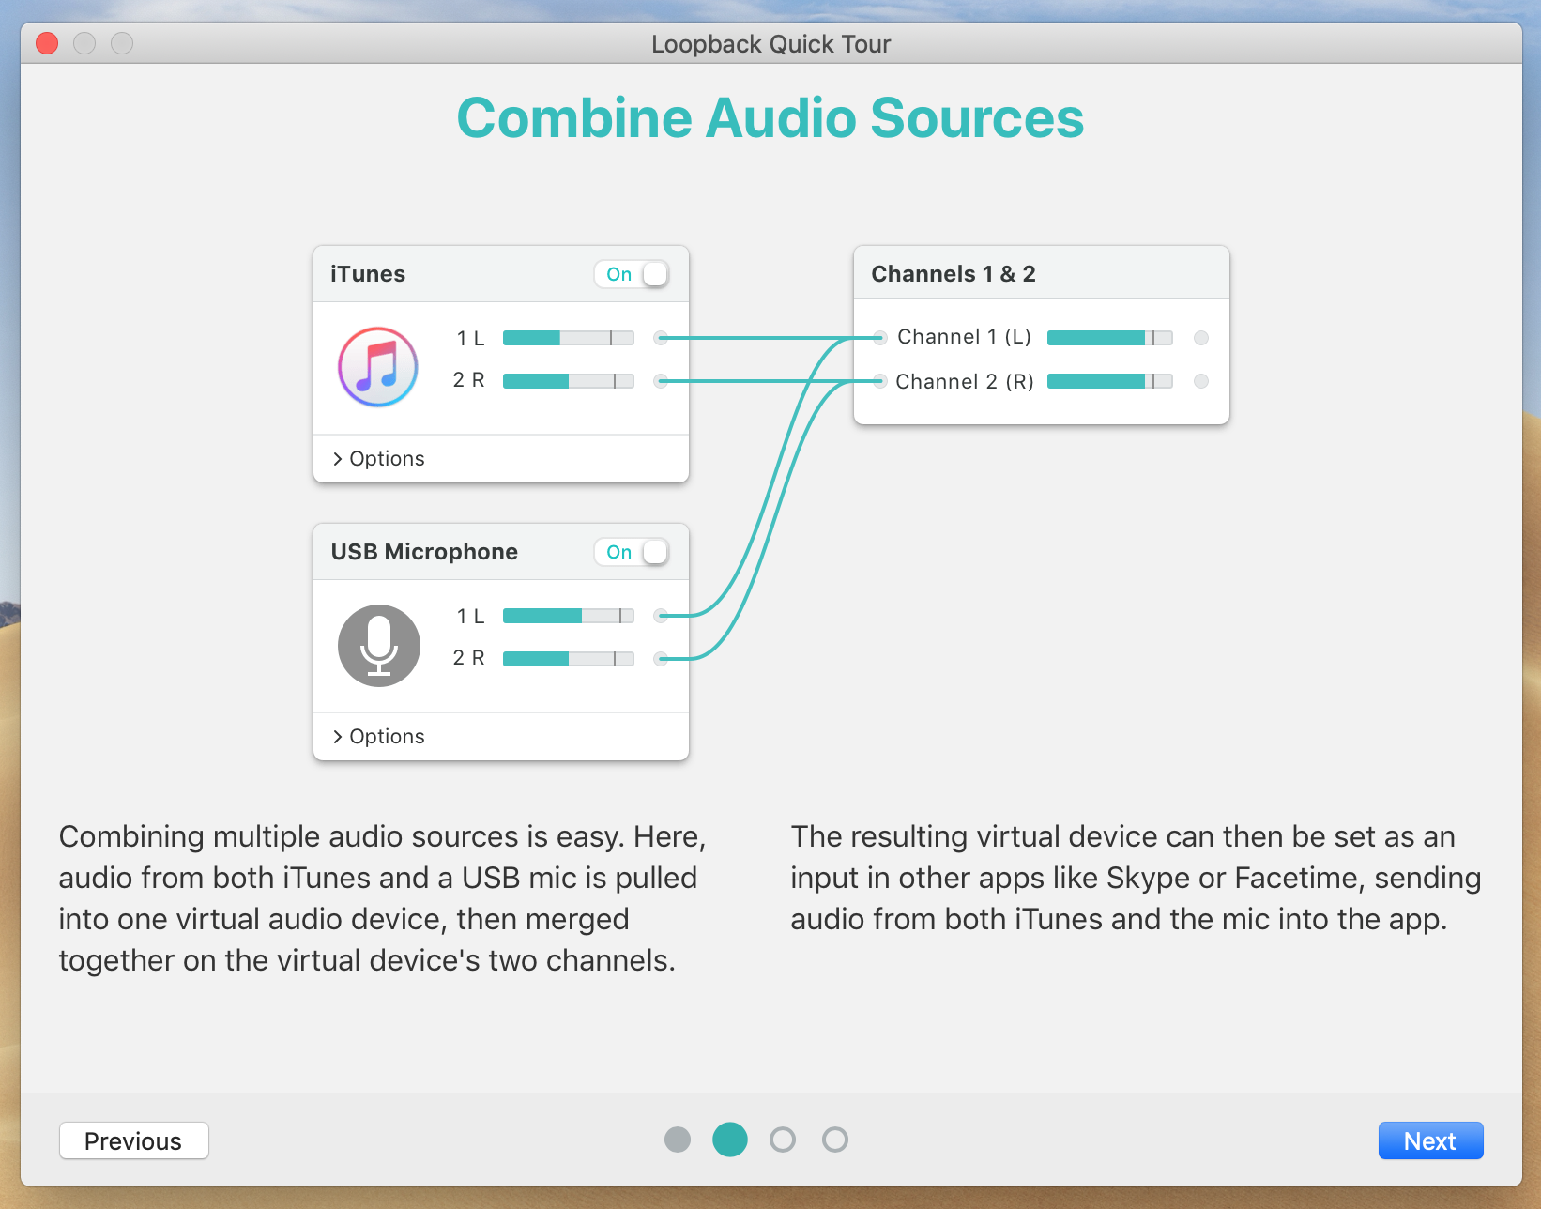This screenshot has width=1541, height=1209.
Task: Click iTunes 1 L level meter
Action: (569, 338)
